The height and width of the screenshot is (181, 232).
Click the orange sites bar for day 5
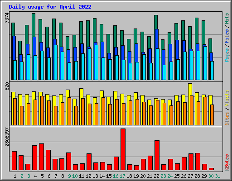(x=42, y=110)
